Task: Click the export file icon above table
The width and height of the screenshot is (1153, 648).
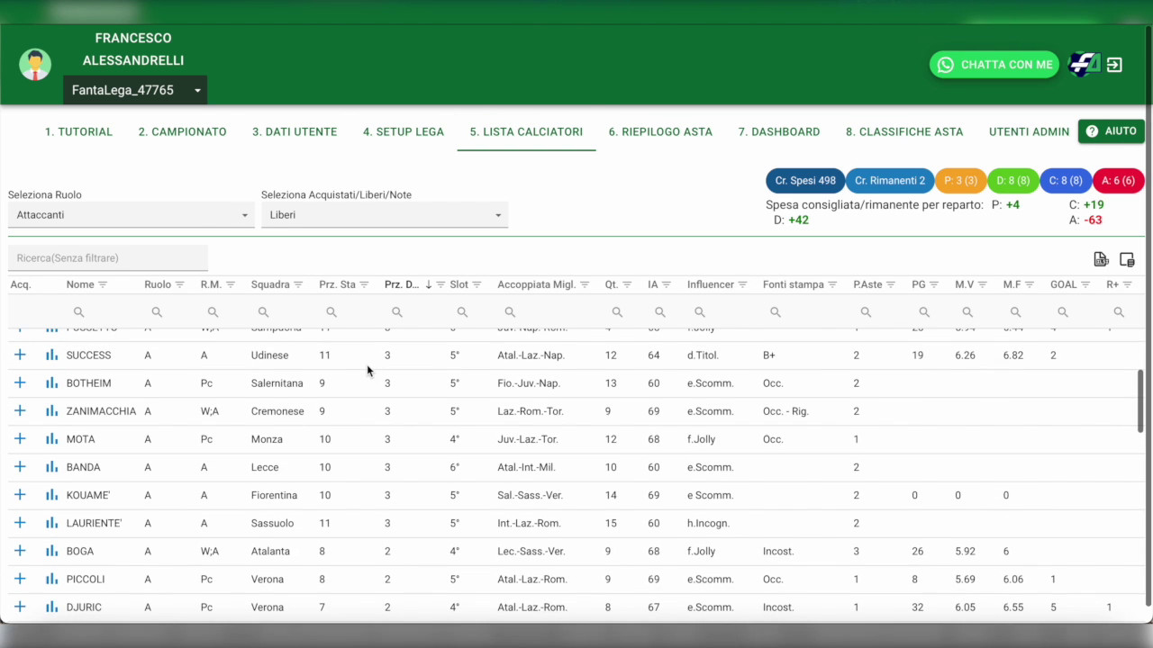Action: coord(1100,259)
